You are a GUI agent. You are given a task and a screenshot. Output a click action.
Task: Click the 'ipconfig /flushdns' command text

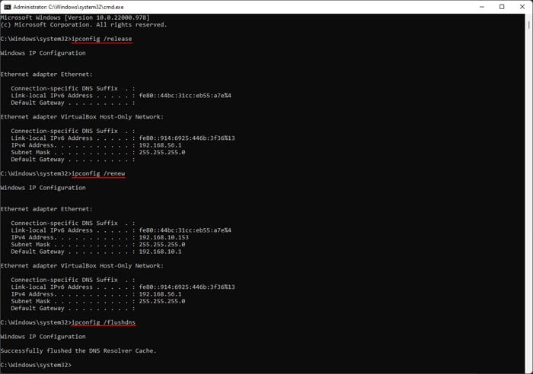[x=104, y=322]
